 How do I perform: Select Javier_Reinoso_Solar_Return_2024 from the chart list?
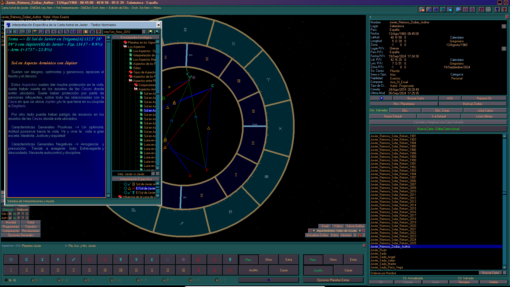(x=393, y=239)
